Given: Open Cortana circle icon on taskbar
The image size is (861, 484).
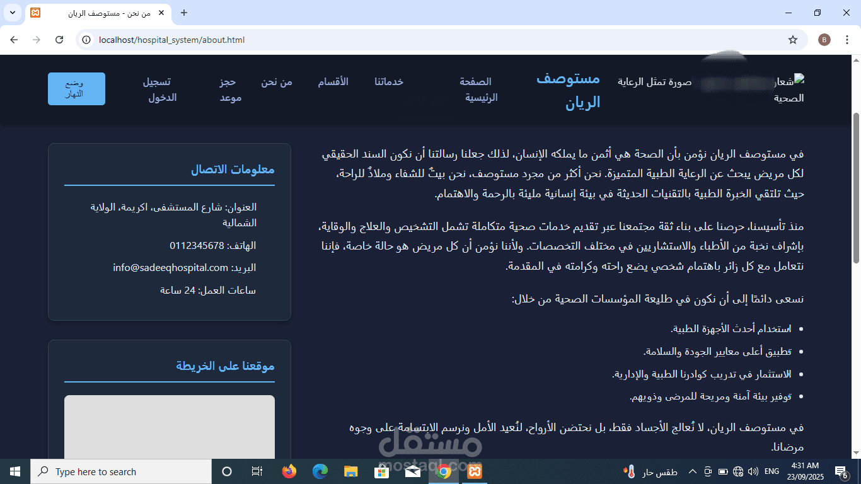Looking at the screenshot, I should point(228,471).
